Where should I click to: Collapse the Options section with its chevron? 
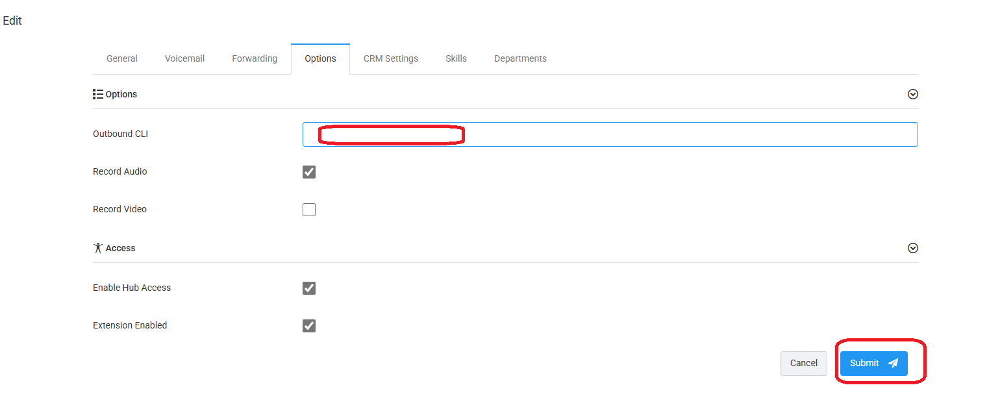(912, 94)
